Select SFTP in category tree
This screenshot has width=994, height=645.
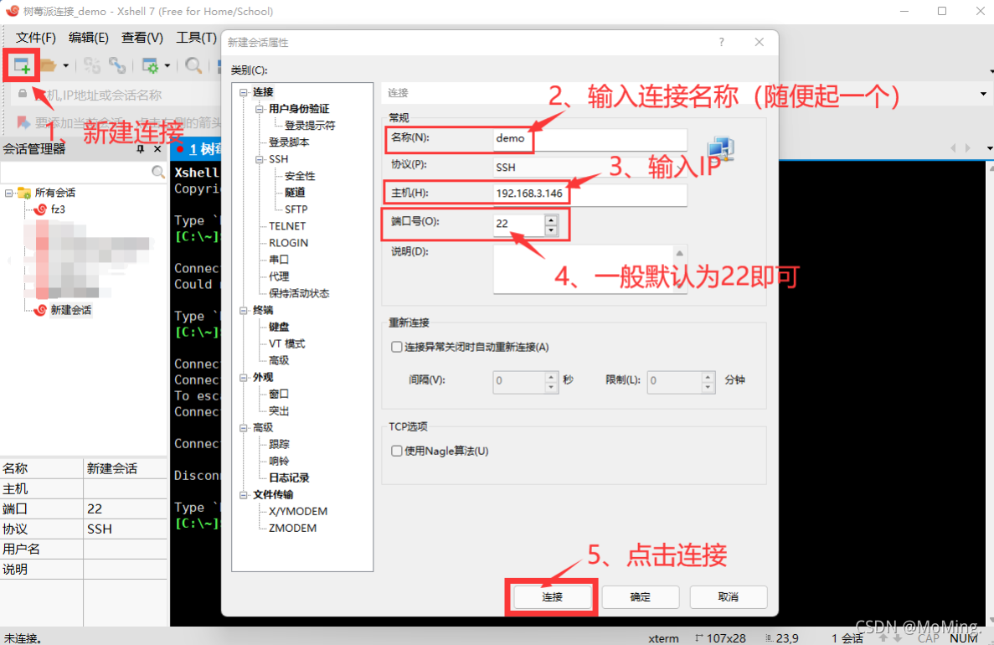point(296,209)
